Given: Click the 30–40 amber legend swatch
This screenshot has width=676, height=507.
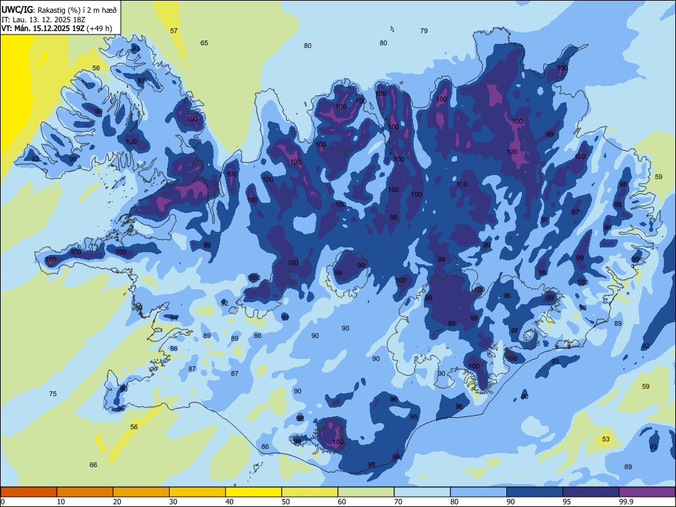Looking at the screenshot, I should point(197,492).
